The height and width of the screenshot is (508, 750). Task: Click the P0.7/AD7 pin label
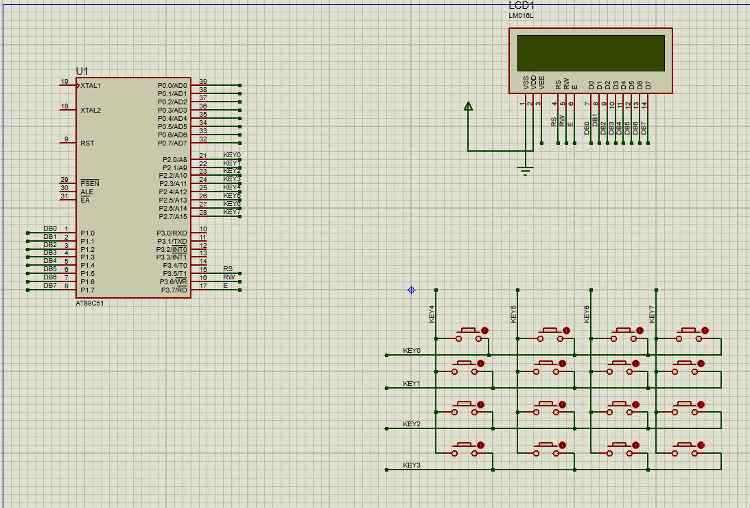(172, 143)
